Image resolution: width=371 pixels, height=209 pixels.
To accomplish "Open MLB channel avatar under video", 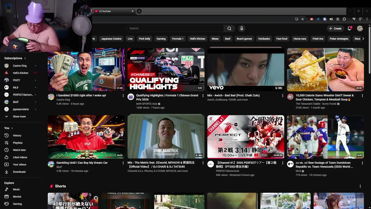I will (290, 164).
